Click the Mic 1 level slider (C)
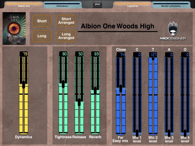The image size is (195, 146). pyautogui.click(x=137, y=96)
